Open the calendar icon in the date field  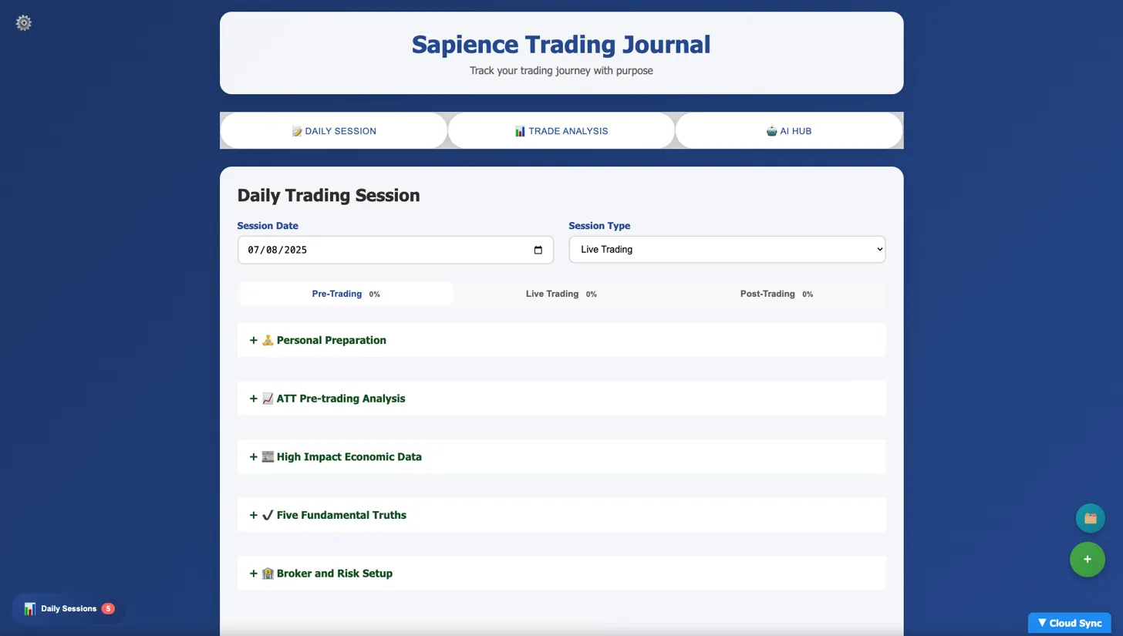click(x=538, y=250)
